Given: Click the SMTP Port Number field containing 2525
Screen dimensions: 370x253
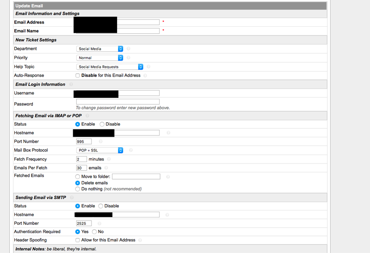Looking at the screenshot, I should 84,223.
